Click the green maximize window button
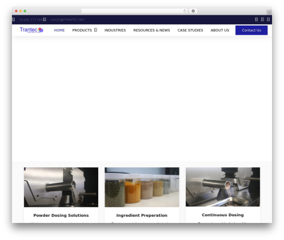 [25, 11]
